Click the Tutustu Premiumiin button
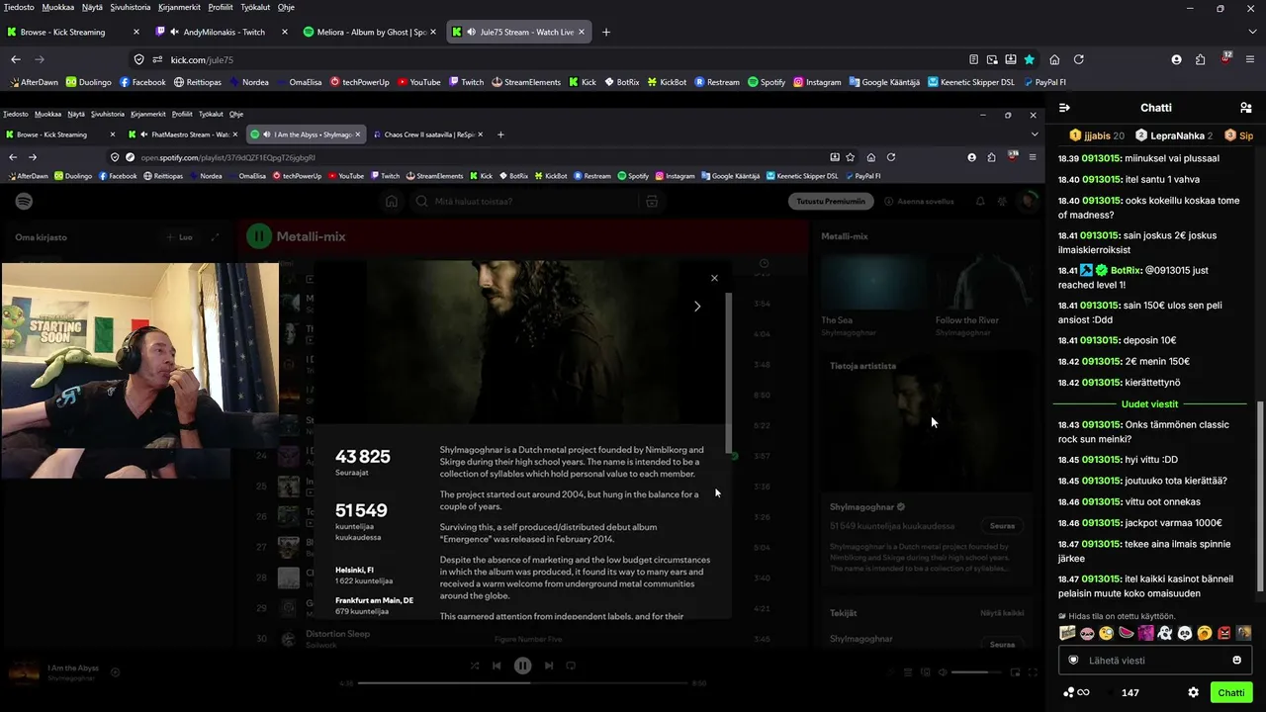1266x712 pixels. point(831,202)
